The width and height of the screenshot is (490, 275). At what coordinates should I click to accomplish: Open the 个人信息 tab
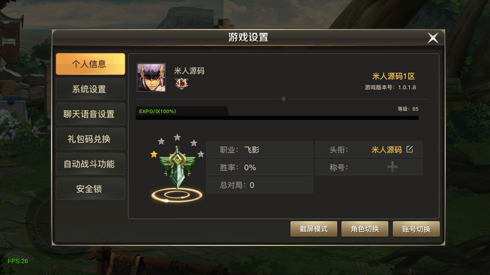90,64
